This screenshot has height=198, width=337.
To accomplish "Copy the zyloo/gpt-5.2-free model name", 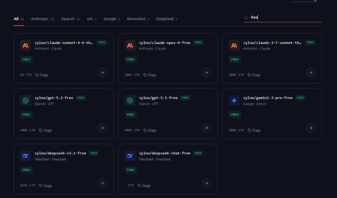I will (45, 130).
